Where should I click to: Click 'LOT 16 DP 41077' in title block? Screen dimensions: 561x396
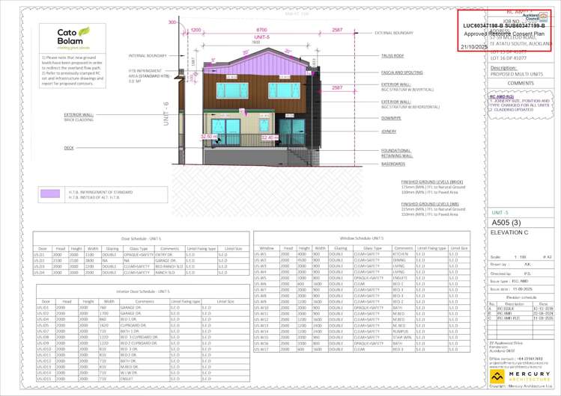(x=509, y=58)
